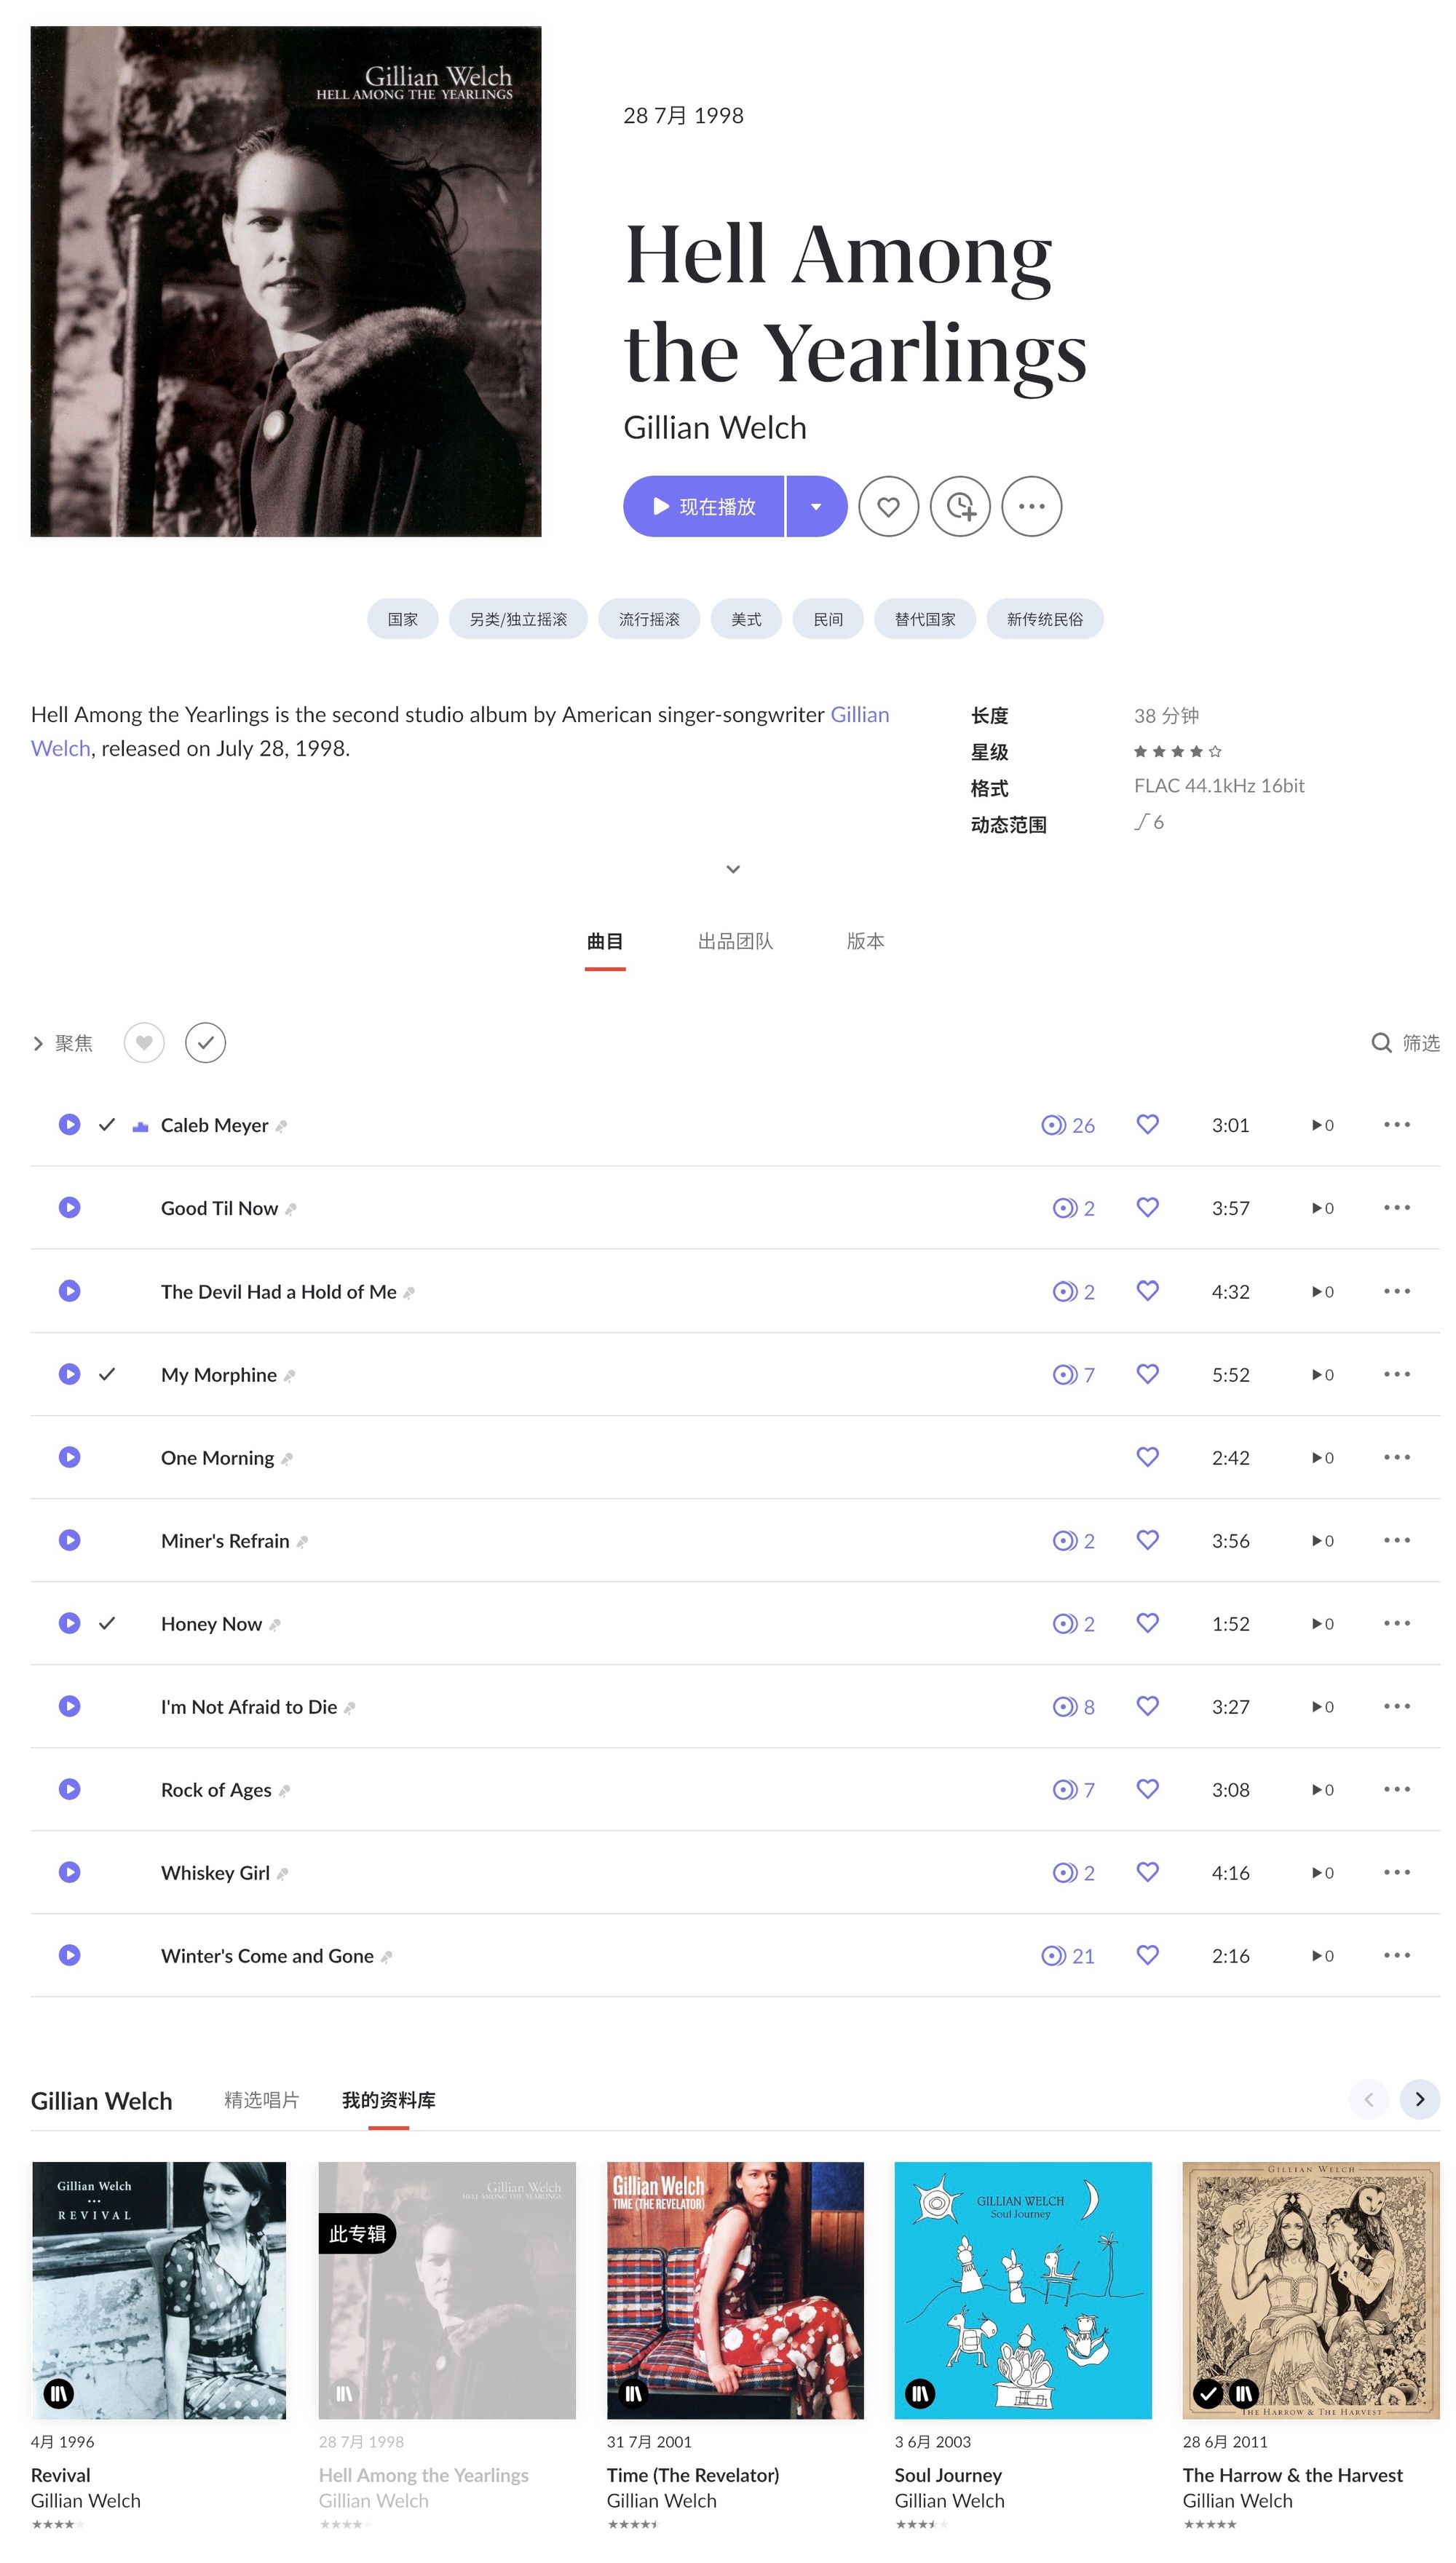Switch to the 出品团队 tab
This screenshot has width=1456, height=2563.
(735, 942)
